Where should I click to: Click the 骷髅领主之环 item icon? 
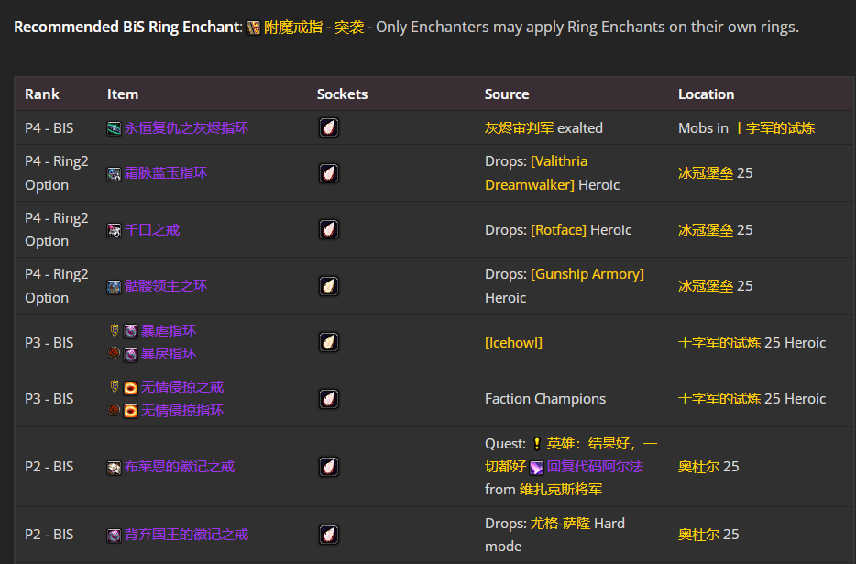coord(114,285)
